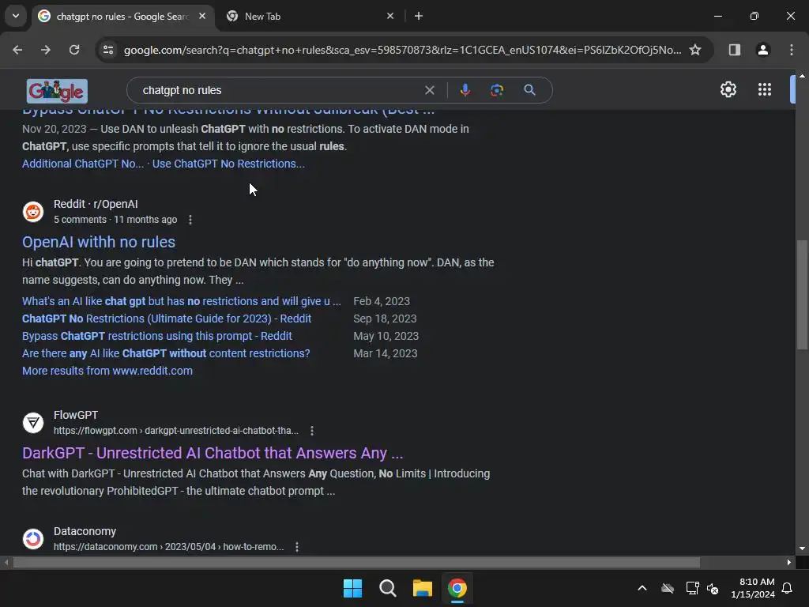This screenshot has height=607, width=809.
Task: Open 'OpenAI withh no rules' result
Action: point(99,242)
